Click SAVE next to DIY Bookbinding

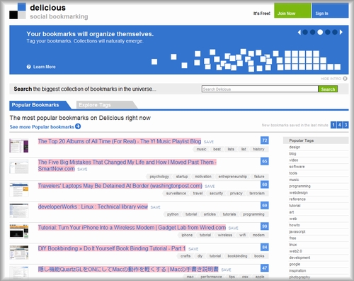tap(193, 249)
